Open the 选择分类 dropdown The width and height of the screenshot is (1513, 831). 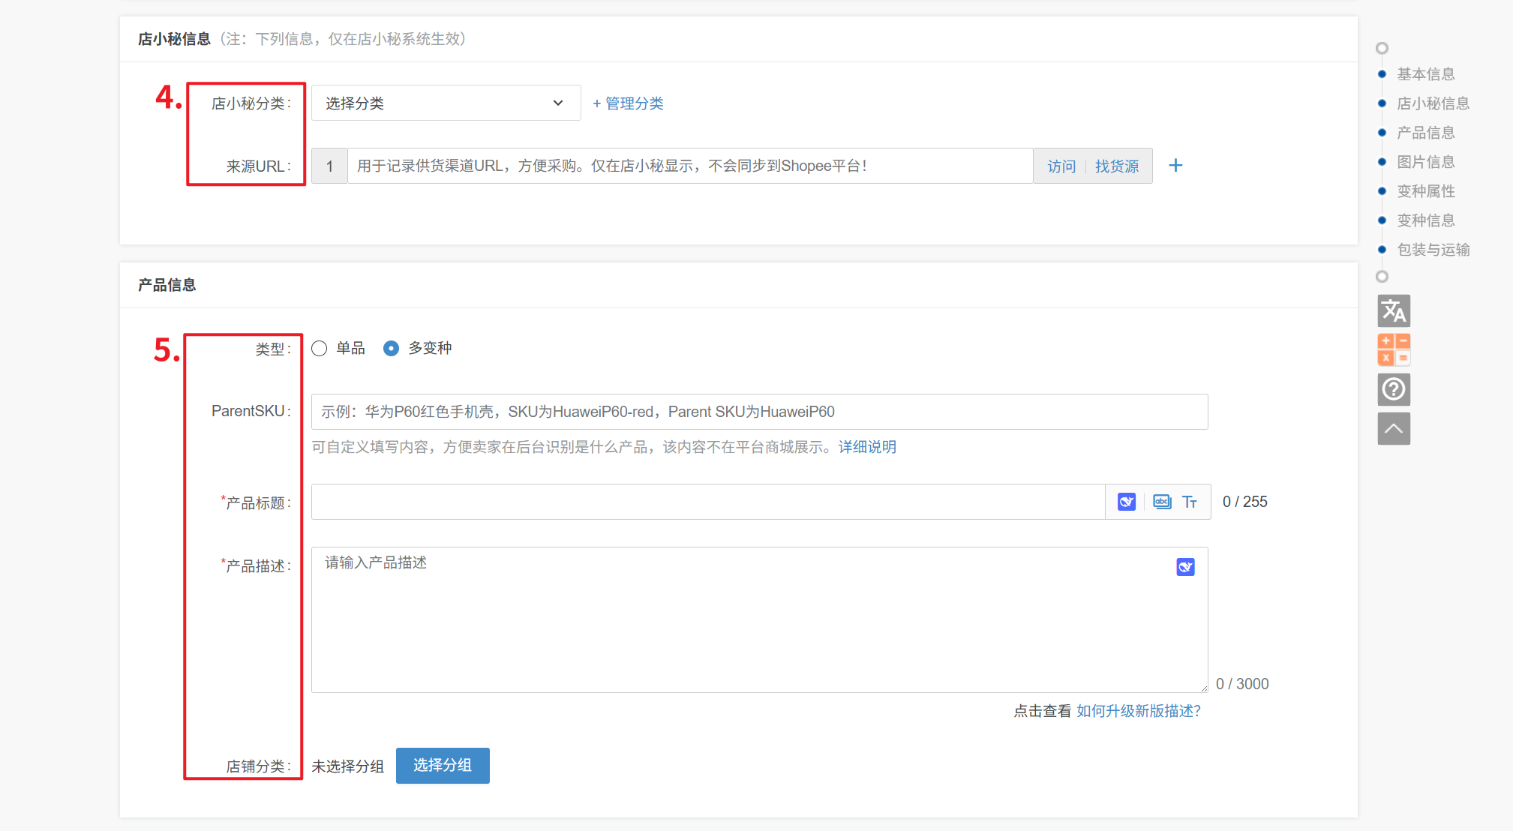point(446,103)
